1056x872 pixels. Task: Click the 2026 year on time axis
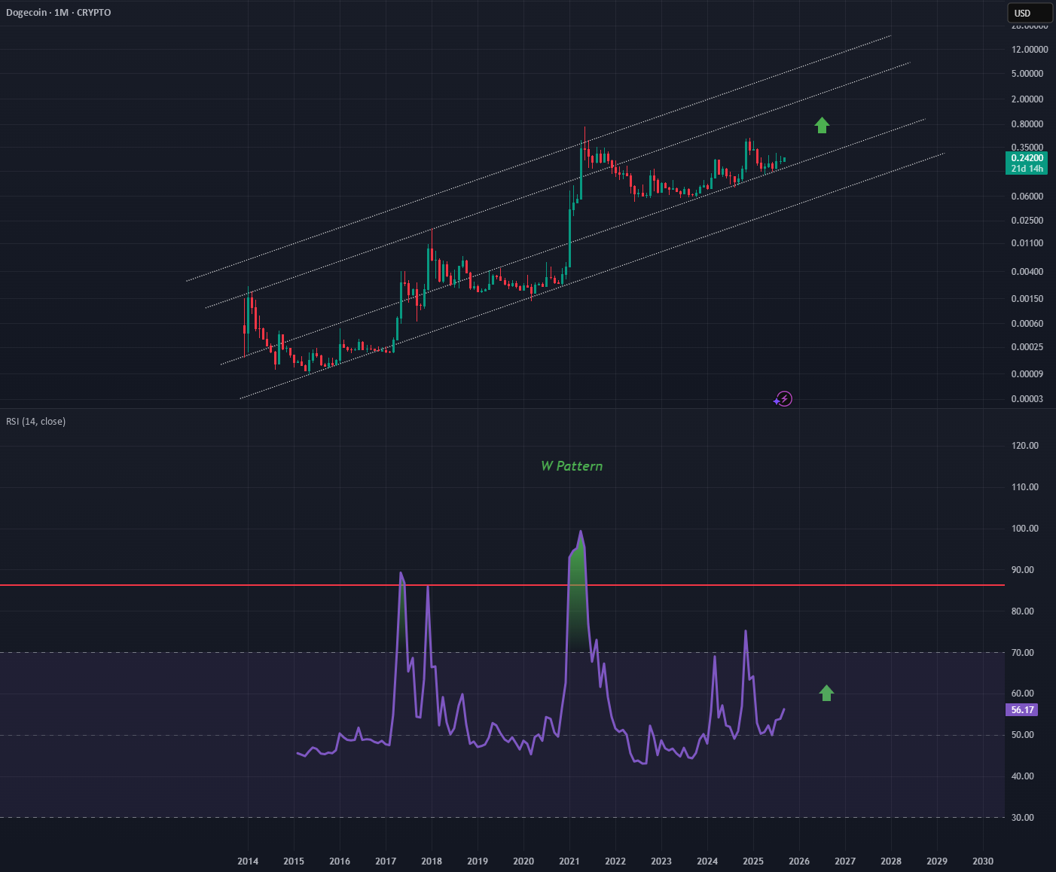click(x=799, y=861)
